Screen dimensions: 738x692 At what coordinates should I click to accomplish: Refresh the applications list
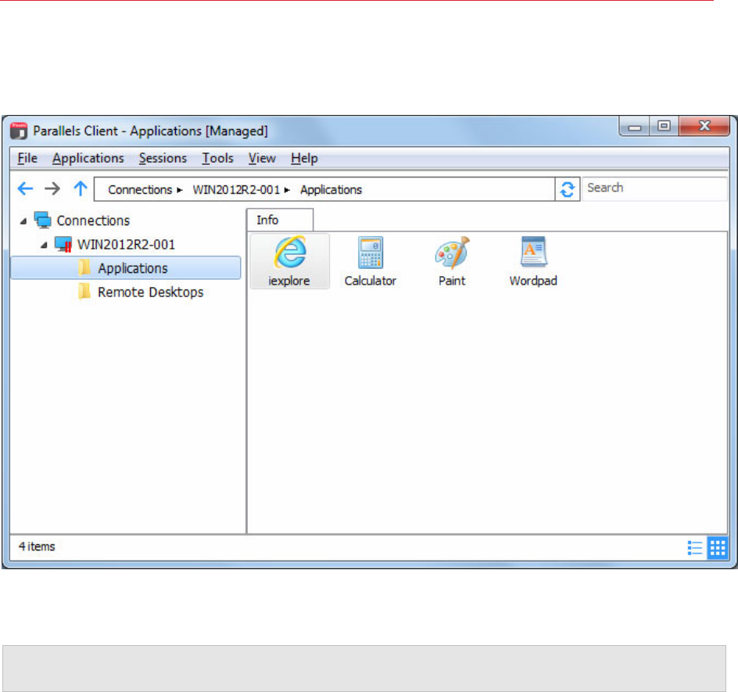coord(567,189)
